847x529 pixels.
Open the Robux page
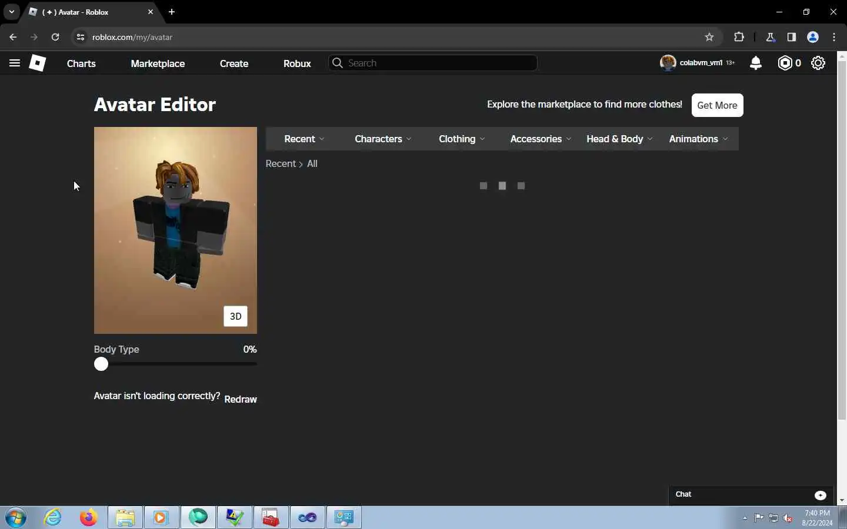(x=297, y=63)
